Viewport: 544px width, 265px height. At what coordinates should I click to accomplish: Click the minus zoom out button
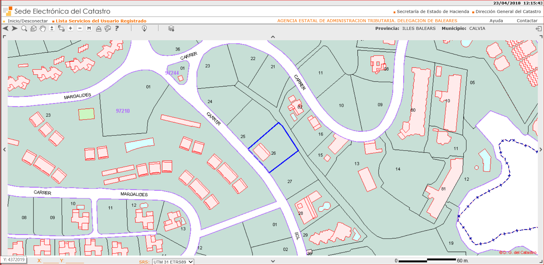(x=80, y=28)
